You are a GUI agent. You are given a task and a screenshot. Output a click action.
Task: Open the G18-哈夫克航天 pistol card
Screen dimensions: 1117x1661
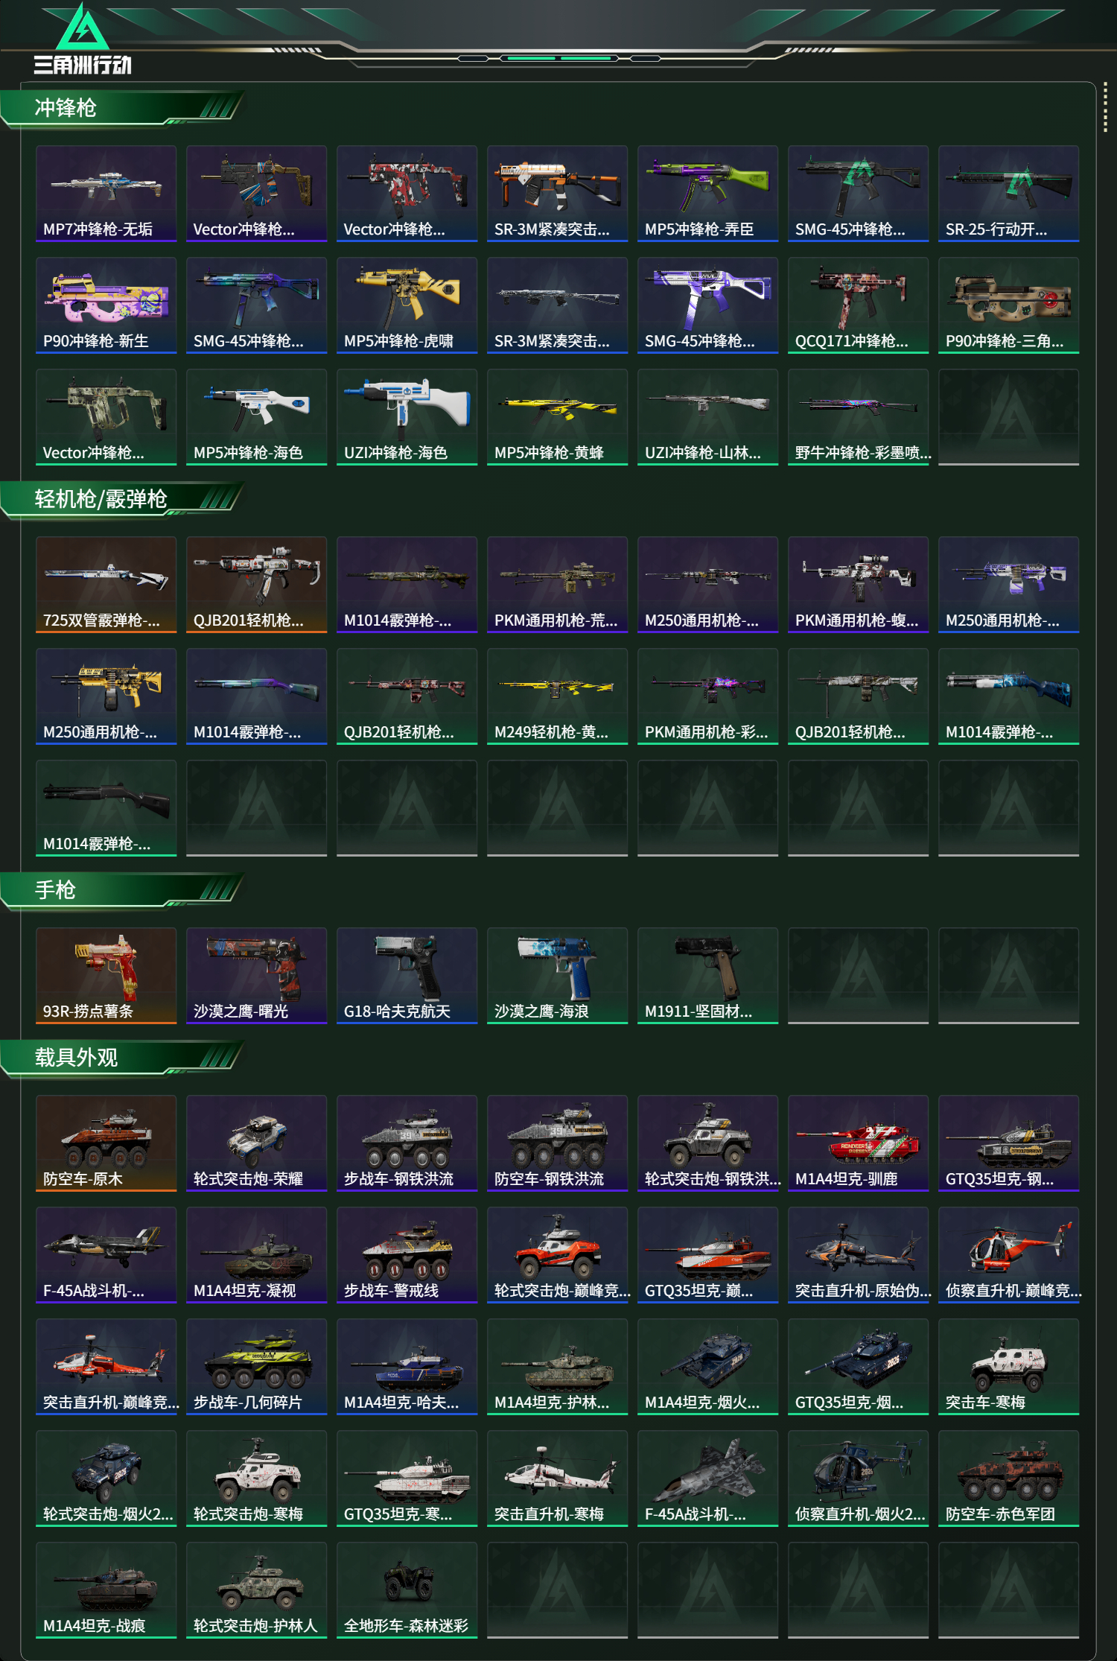(x=407, y=976)
